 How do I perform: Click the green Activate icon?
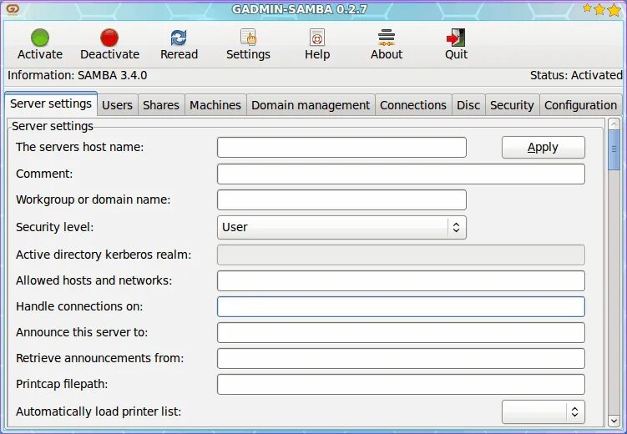[40, 38]
